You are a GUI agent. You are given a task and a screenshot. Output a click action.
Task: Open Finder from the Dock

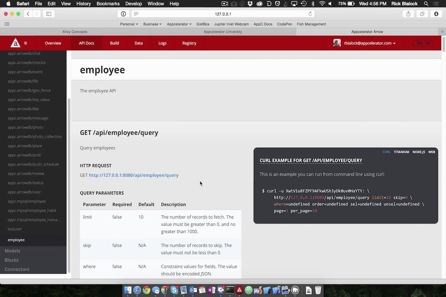(128, 290)
